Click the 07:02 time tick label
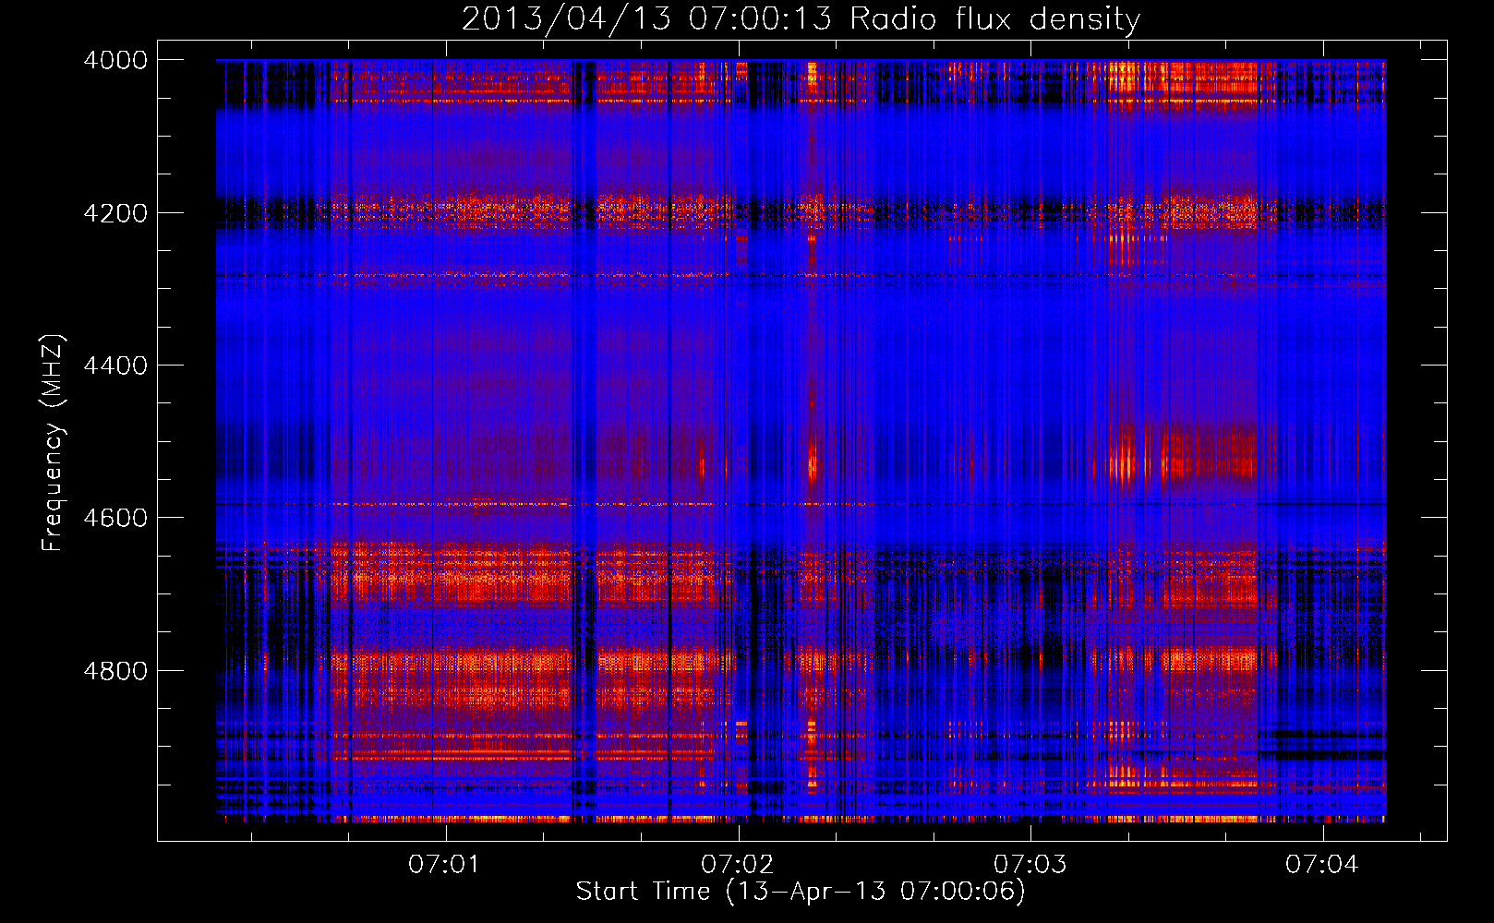This screenshot has width=1494, height=923. click(737, 864)
